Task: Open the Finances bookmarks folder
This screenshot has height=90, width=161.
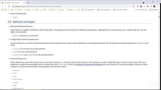Action: pos(27,10)
